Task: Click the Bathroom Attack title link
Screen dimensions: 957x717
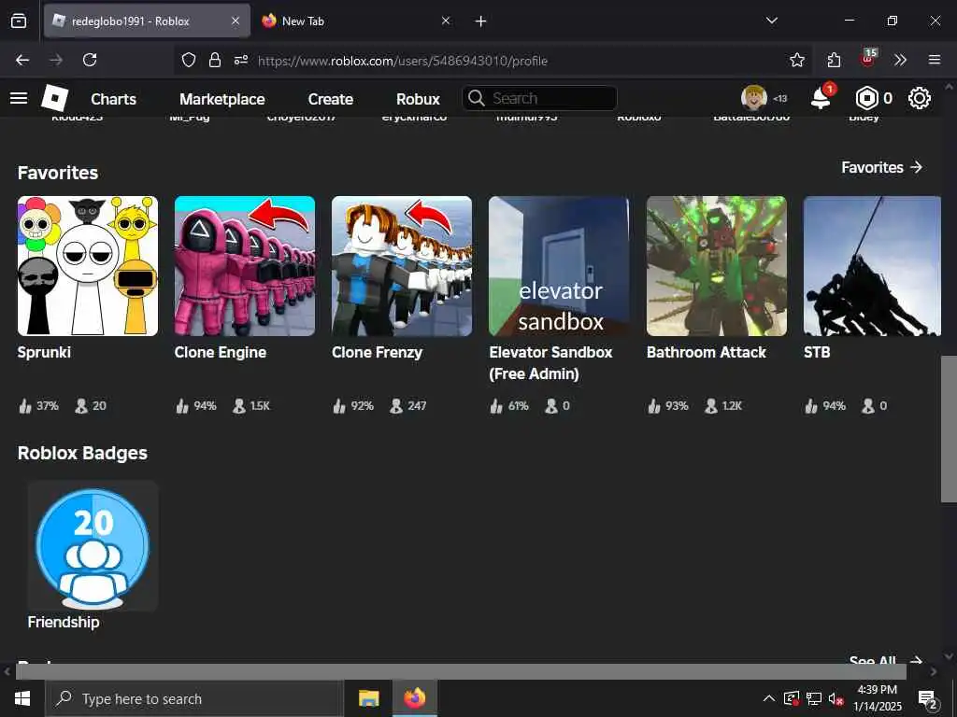Action: (707, 352)
